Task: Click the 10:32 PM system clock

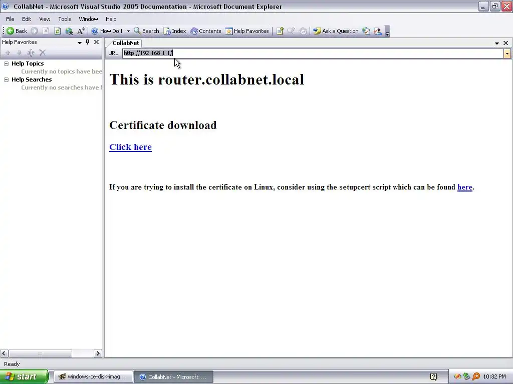Action: click(494, 377)
